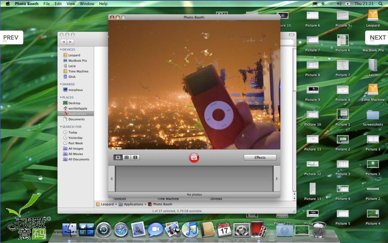Image resolution: width=388 pixels, height=243 pixels.
Task: Click the Bluetooth icon in menu bar
Action: [x=323, y=4]
